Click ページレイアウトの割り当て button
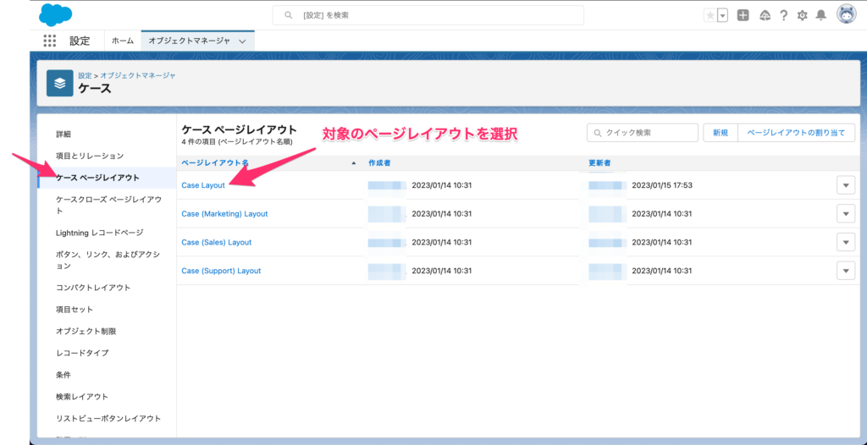Viewport: 867px width, 445px height. (796, 133)
